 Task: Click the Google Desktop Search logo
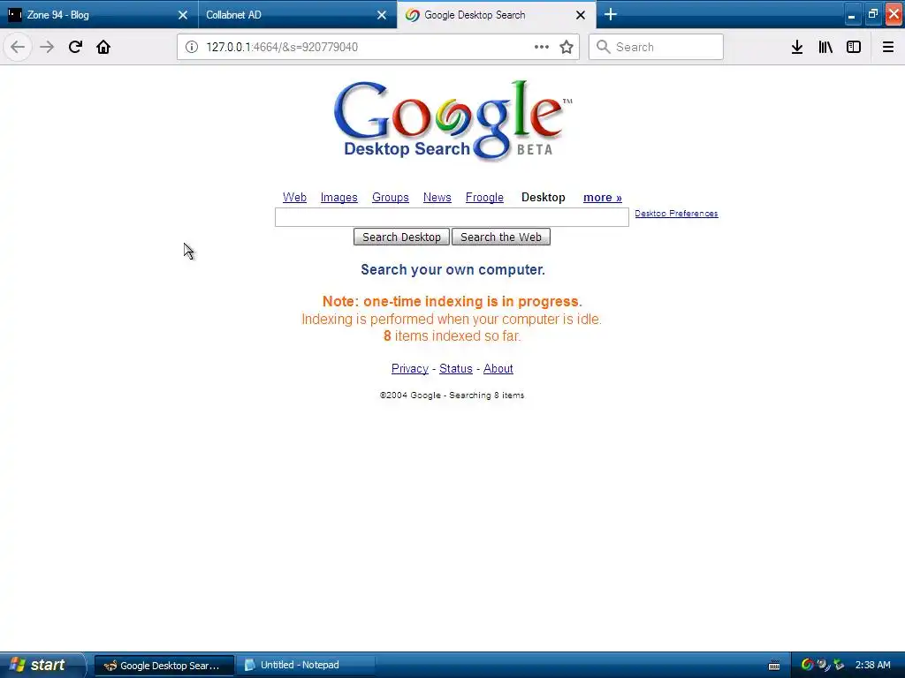tap(453, 120)
